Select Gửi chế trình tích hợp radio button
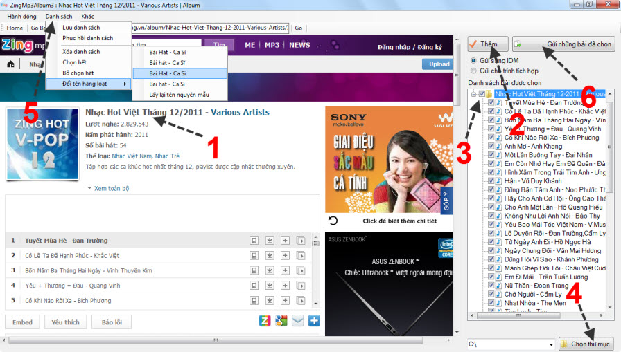The height and width of the screenshot is (352, 621). (473, 71)
